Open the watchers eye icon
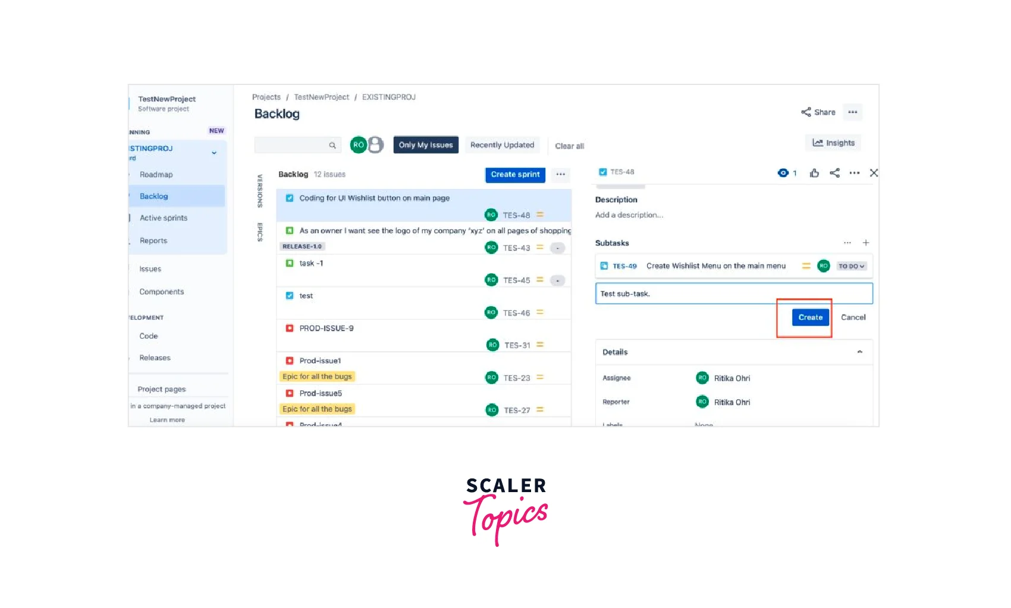Screen dimensions: 1011x608 click(783, 173)
